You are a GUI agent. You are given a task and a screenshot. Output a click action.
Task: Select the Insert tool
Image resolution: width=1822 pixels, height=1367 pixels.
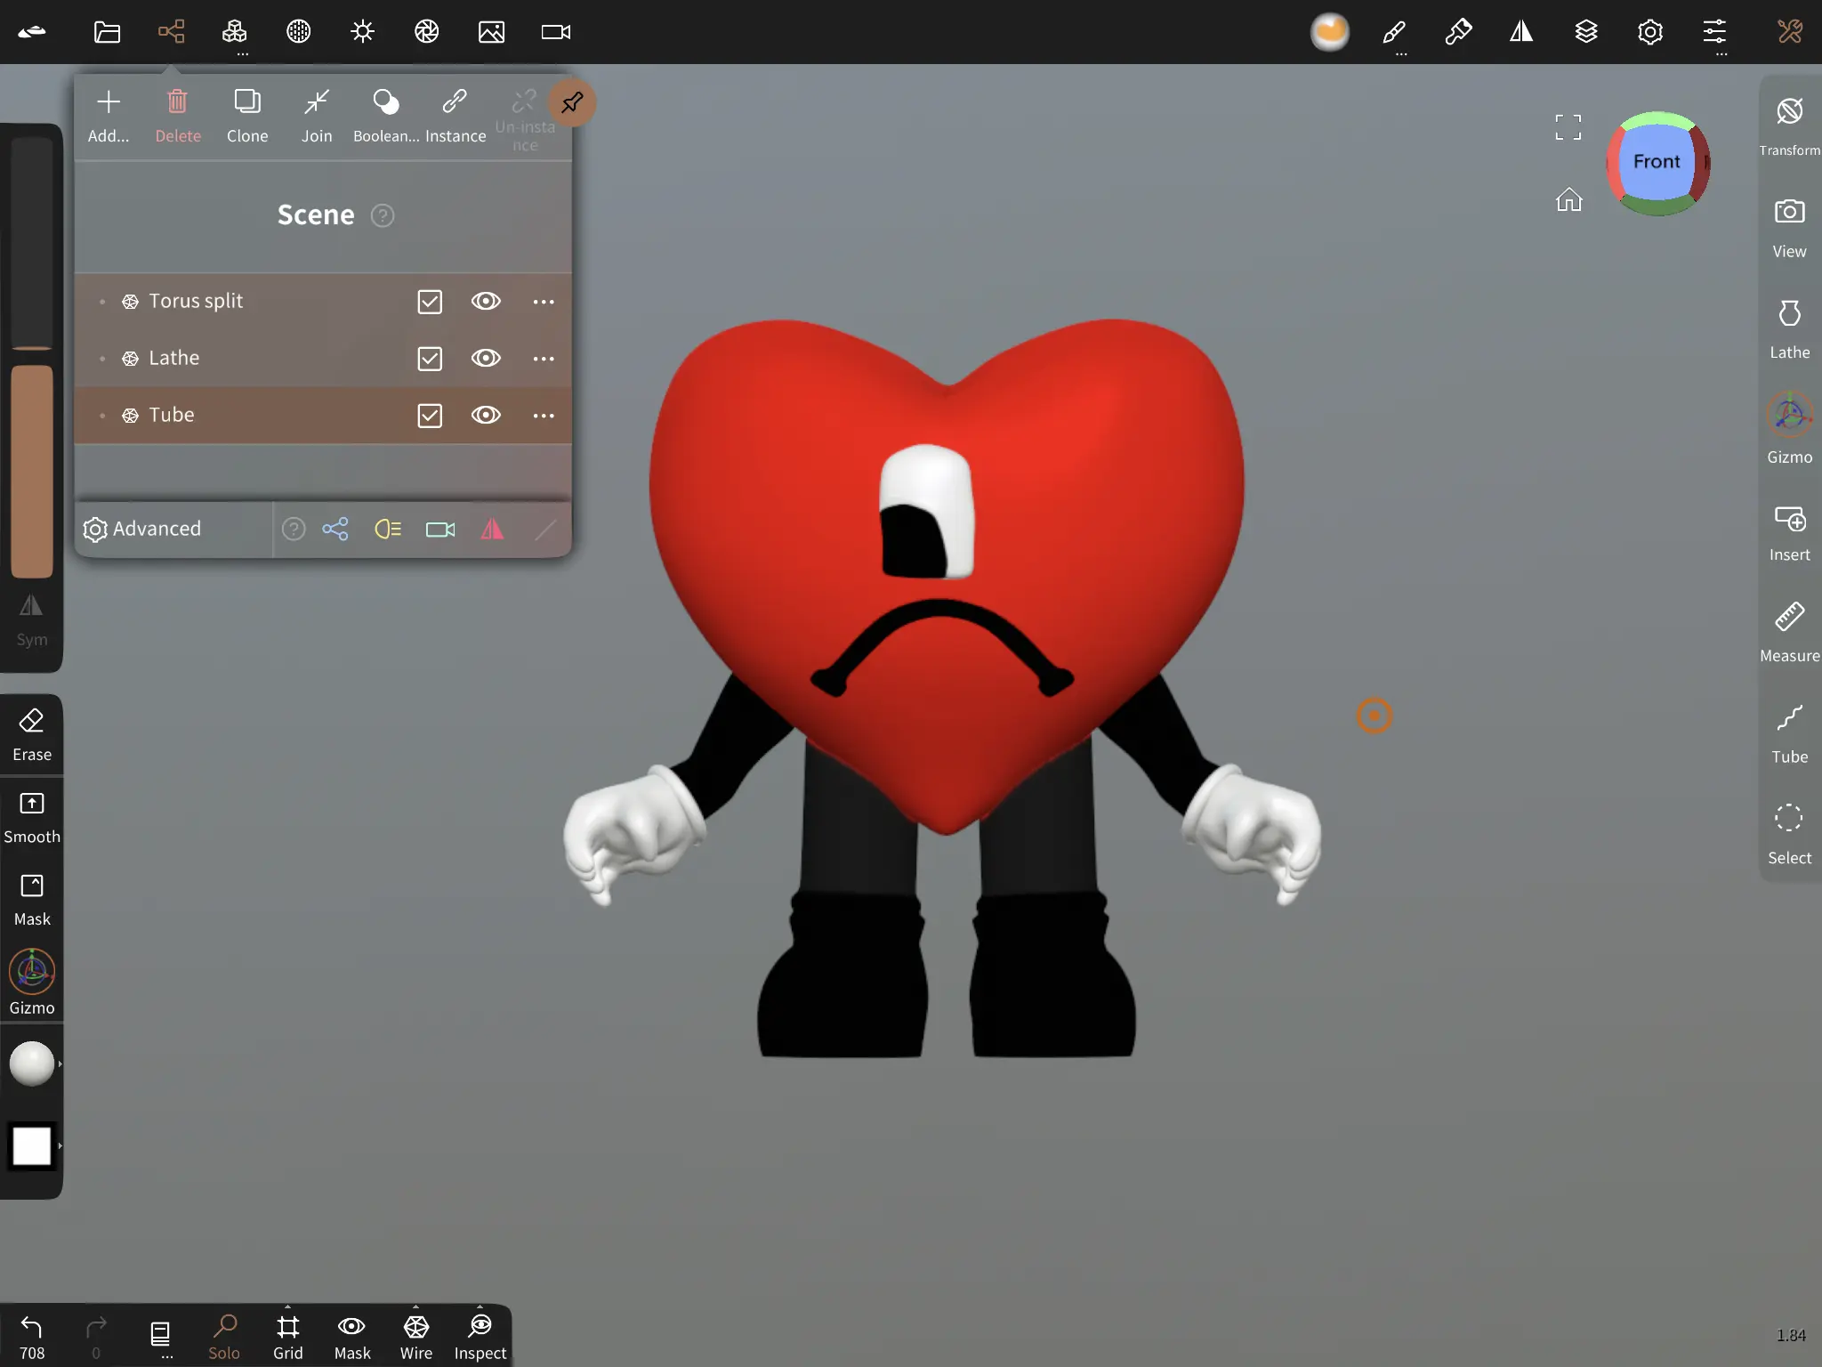tap(1789, 532)
